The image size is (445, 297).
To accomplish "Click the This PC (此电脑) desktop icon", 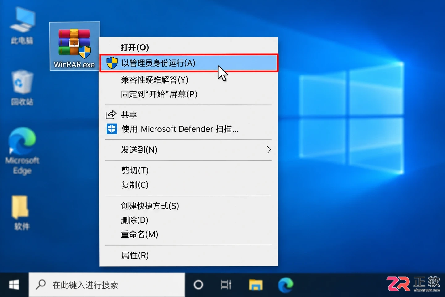I will [22, 26].
